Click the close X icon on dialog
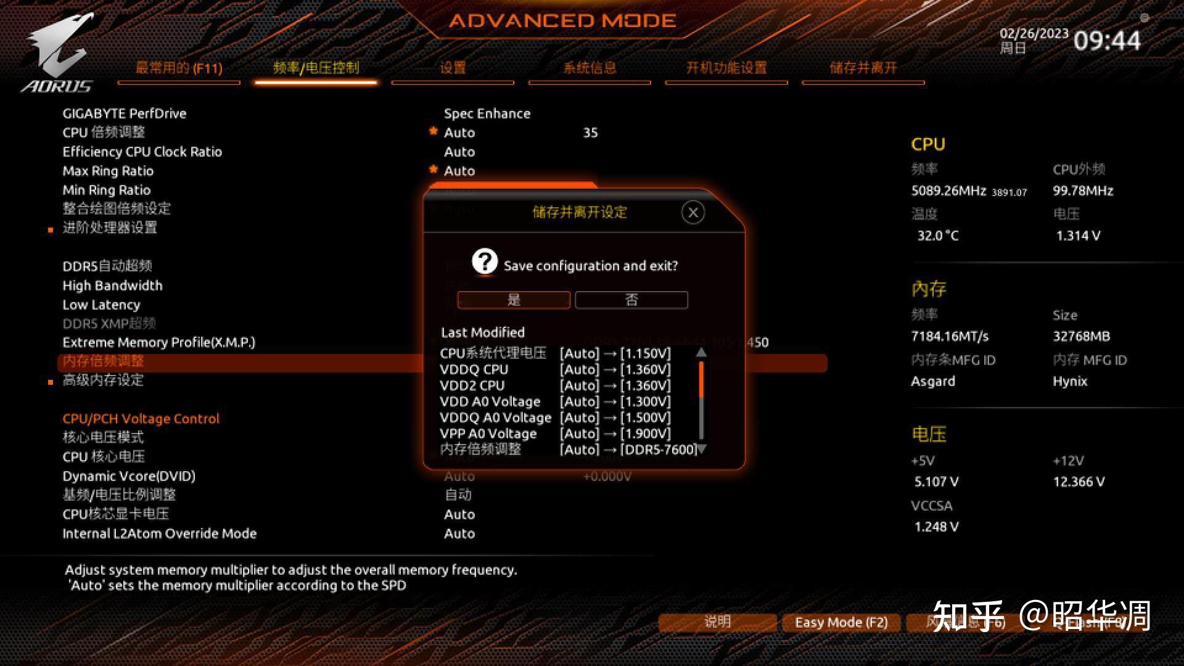The image size is (1184, 666). 692,213
